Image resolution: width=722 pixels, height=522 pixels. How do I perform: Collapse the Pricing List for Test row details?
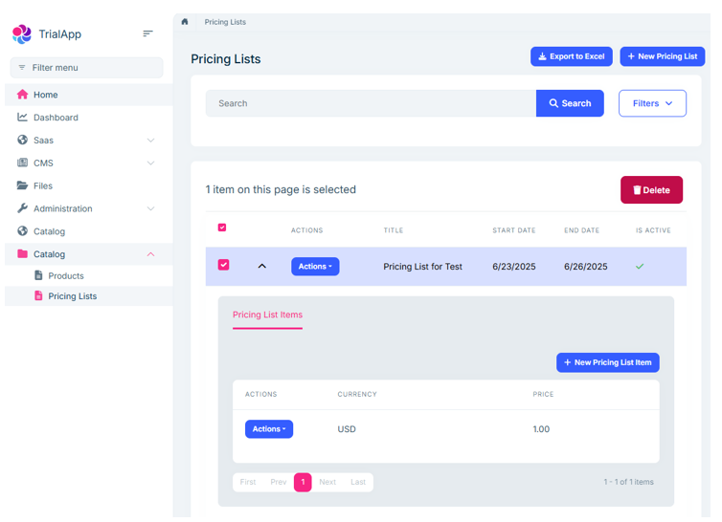(262, 266)
